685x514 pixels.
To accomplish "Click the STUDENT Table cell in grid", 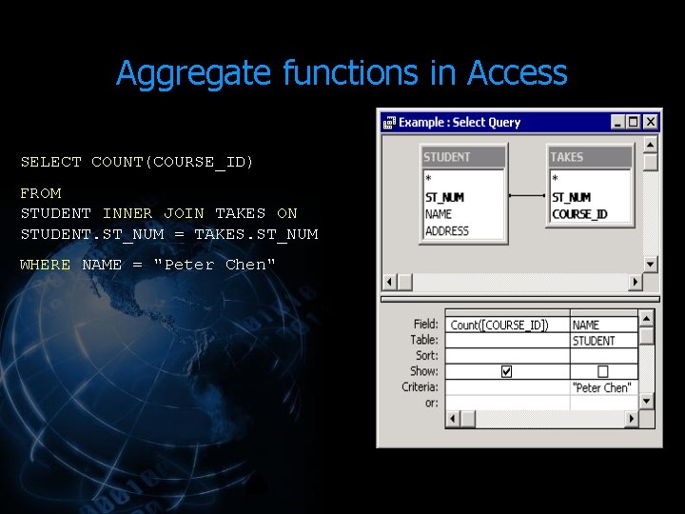I will pos(604,341).
